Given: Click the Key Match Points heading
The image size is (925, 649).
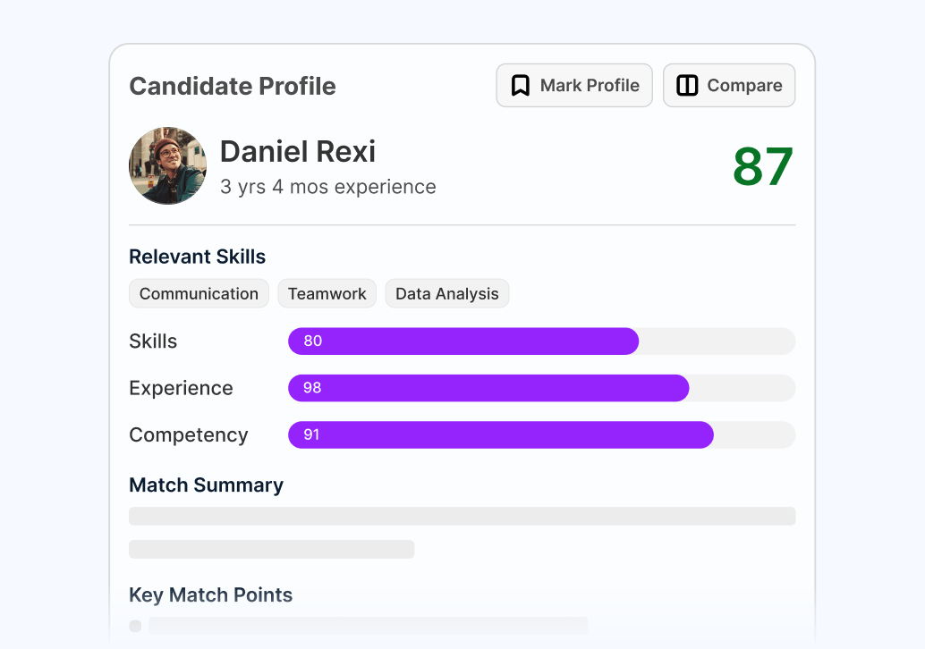Looking at the screenshot, I should (x=210, y=594).
